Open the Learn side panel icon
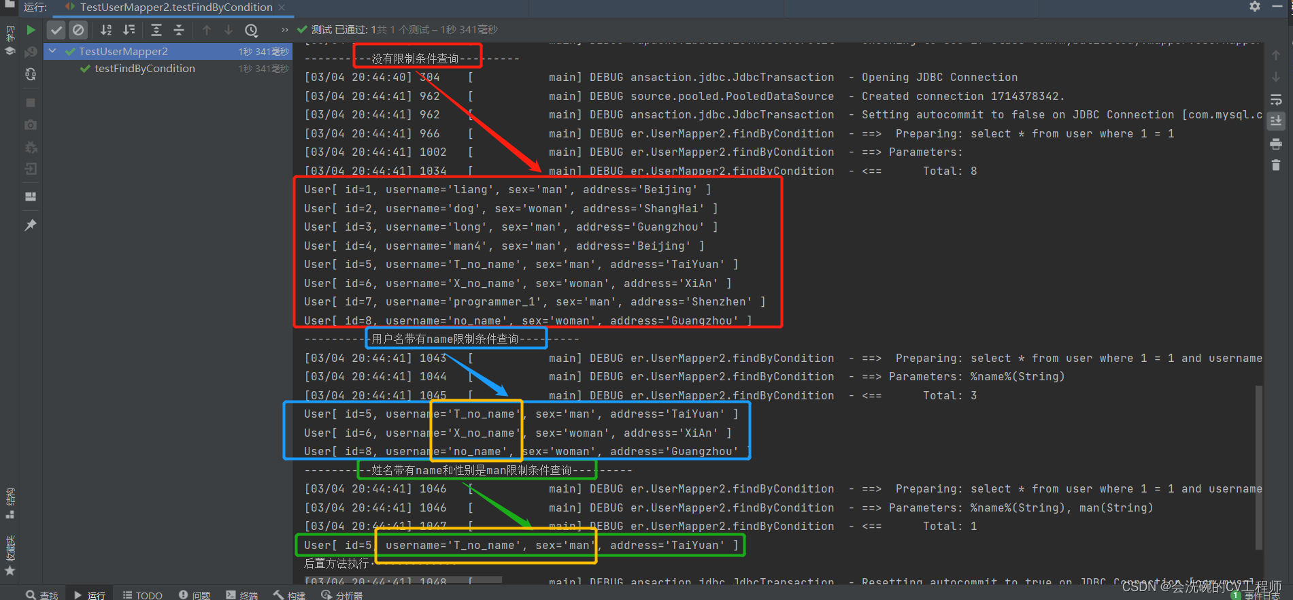The height and width of the screenshot is (600, 1293). point(10,41)
